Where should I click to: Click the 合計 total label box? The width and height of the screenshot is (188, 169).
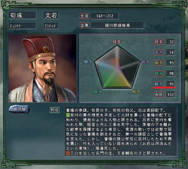pyautogui.click(x=159, y=95)
